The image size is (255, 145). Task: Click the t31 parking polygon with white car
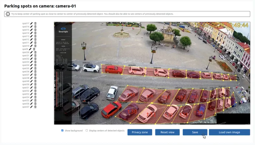[x=149, y=114]
